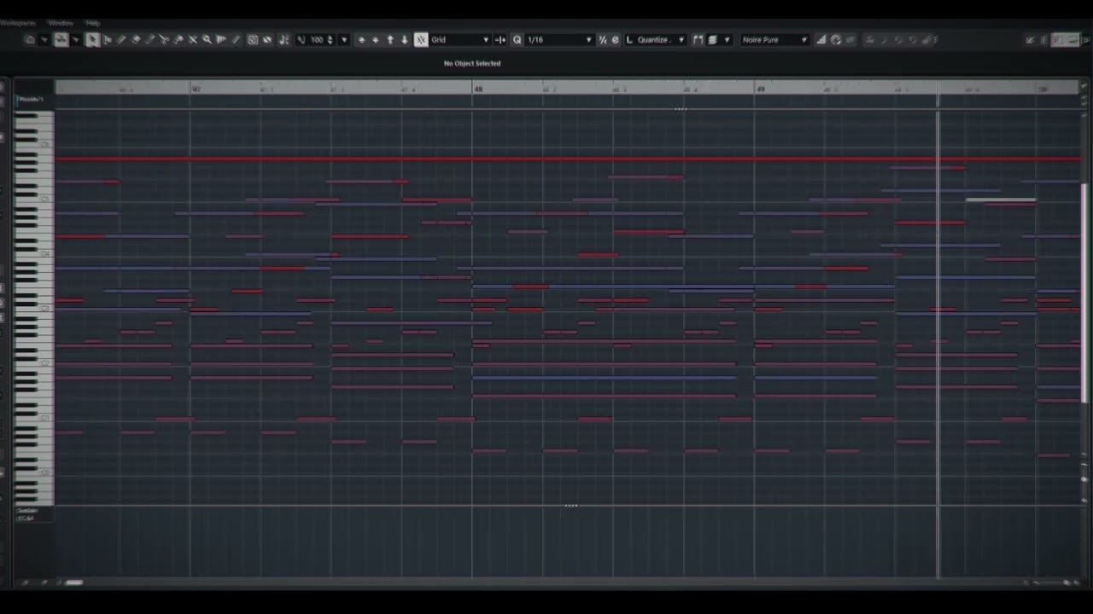The image size is (1093, 614).
Task: Toggle Record in Editor button
Action: (61, 40)
